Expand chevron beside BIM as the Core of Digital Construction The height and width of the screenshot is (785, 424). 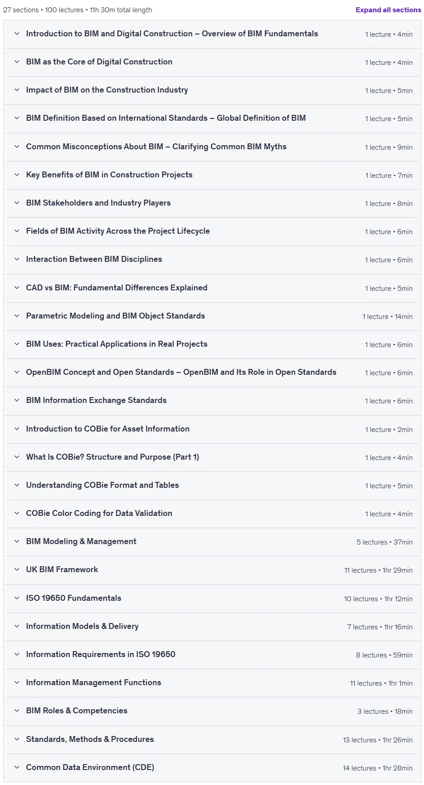(x=17, y=62)
